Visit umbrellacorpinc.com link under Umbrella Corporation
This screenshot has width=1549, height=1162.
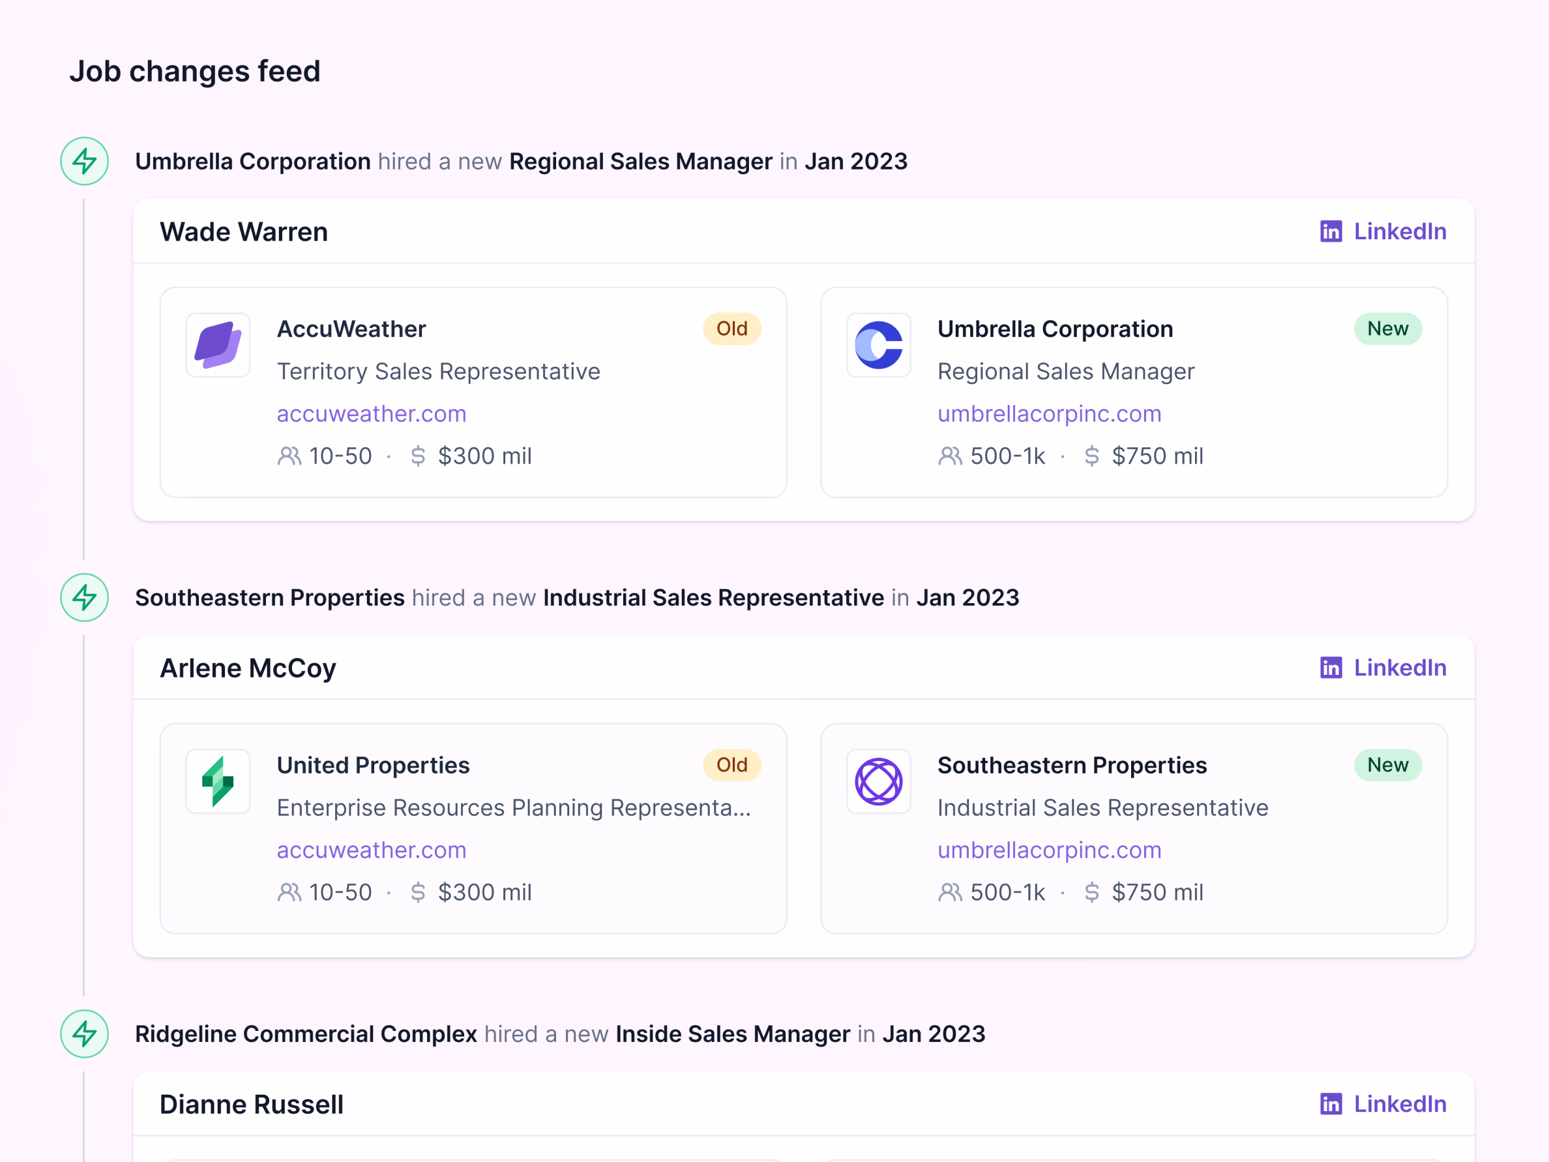click(x=1049, y=414)
